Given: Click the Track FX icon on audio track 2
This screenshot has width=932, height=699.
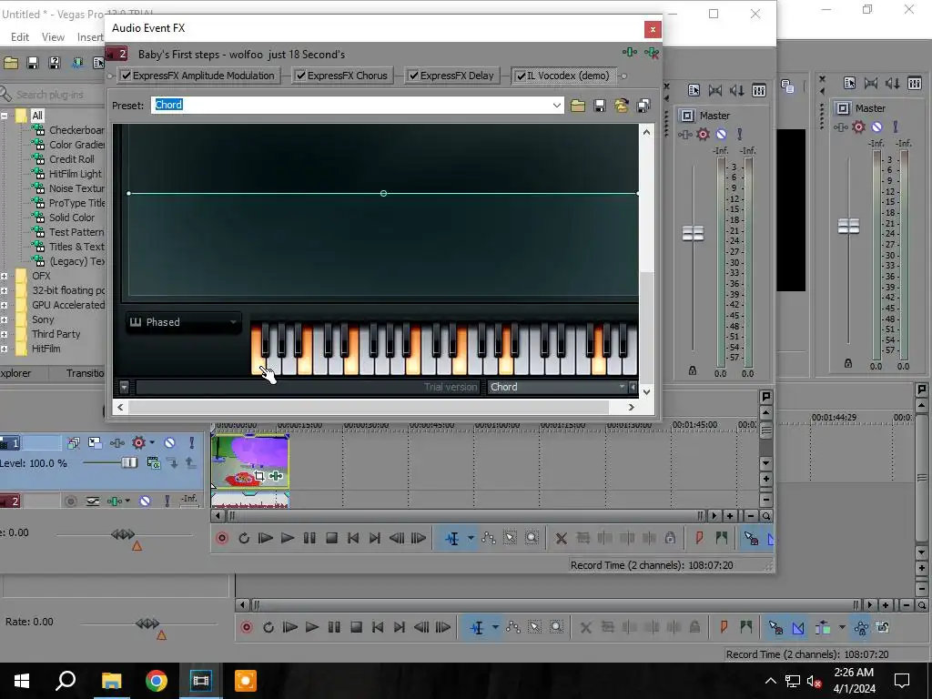Looking at the screenshot, I should point(115,501).
